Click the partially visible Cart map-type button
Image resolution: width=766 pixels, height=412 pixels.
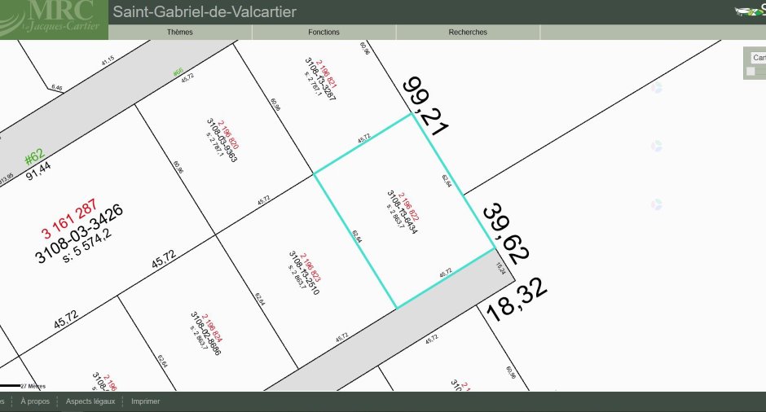point(759,58)
